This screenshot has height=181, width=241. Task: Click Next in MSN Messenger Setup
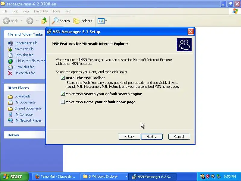coord(152,137)
